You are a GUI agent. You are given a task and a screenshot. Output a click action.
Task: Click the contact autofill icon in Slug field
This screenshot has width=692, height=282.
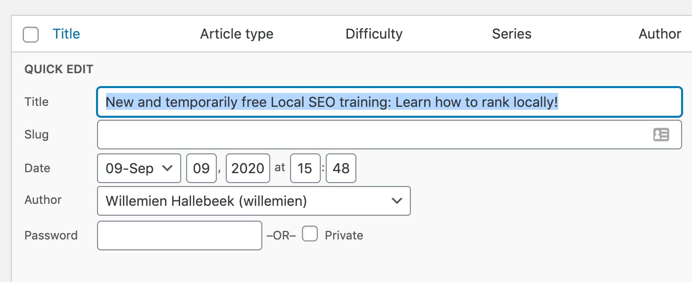click(661, 135)
